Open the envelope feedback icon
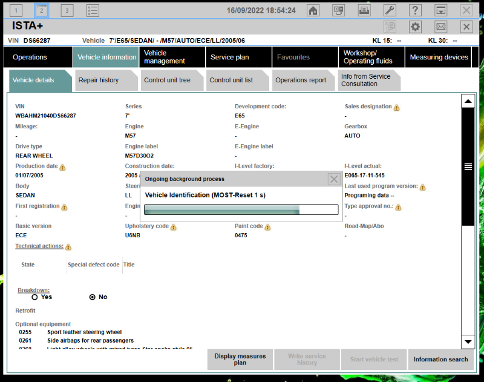Viewport: 484px width, 382px height. tap(441, 27)
